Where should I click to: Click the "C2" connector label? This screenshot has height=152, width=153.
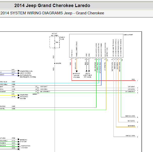[x=122, y=60]
